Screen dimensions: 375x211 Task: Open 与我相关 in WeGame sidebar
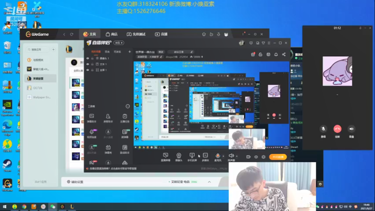(x=40, y=60)
